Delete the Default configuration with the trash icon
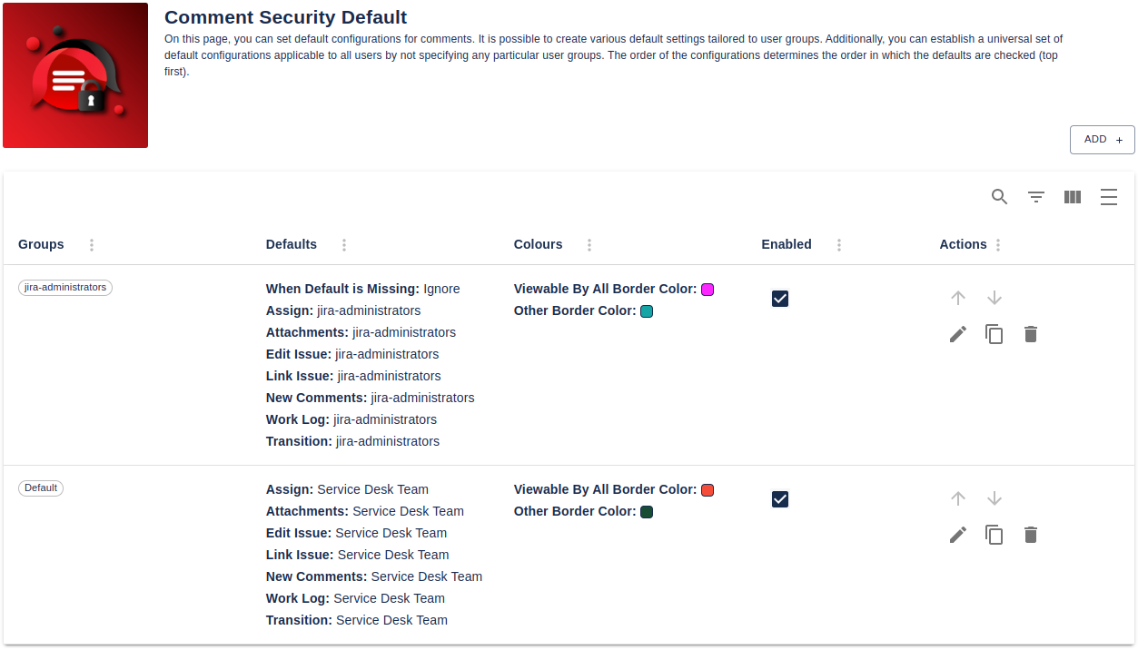The image size is (1138, 650). point(1030,535)
